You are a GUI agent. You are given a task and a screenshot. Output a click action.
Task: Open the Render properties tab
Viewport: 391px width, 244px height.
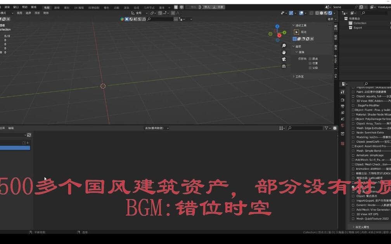coord(343,100)
